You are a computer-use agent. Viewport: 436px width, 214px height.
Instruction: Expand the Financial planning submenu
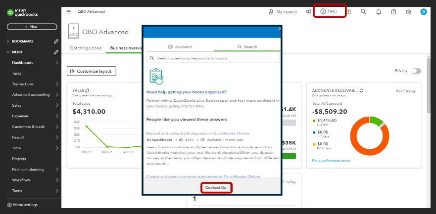click(x=57, y=170)
